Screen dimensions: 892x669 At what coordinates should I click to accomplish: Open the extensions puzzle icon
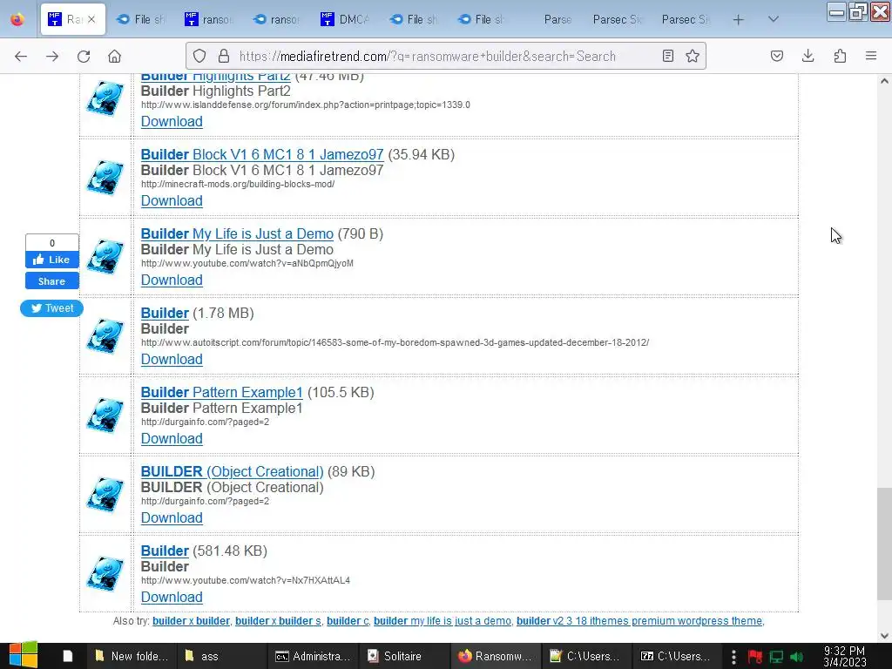tap(840, 56)
